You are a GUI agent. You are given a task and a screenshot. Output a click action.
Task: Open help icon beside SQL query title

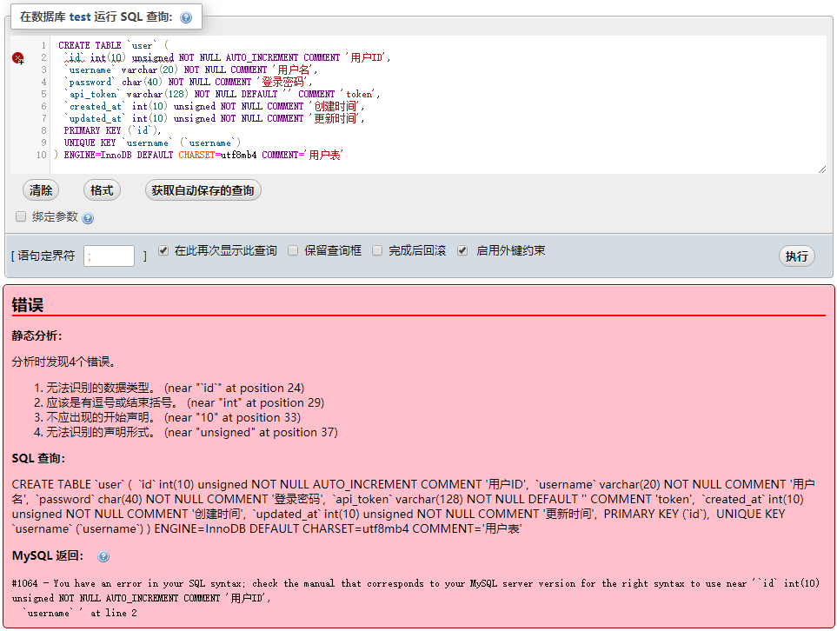(x=186, y=17)
